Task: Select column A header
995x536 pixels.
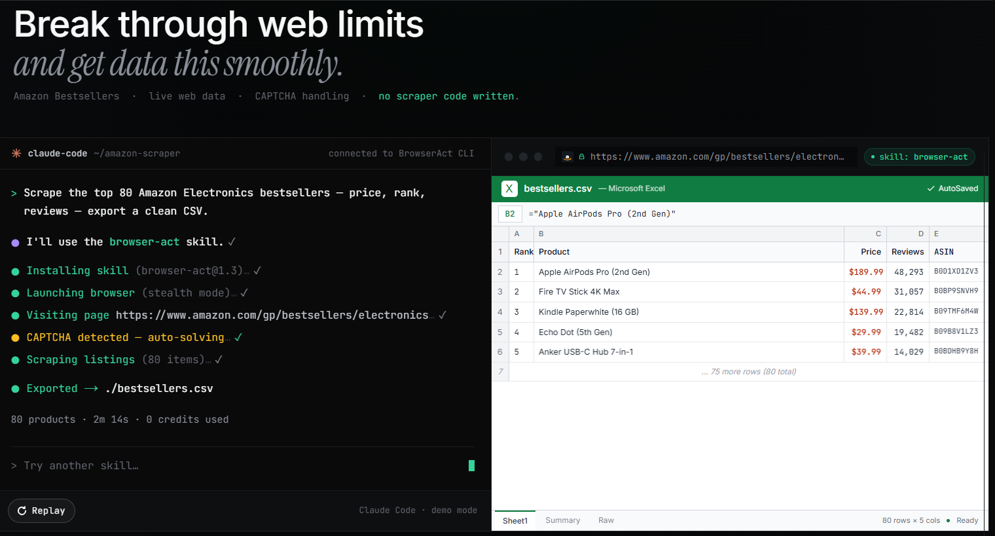Action: (522, 234)
